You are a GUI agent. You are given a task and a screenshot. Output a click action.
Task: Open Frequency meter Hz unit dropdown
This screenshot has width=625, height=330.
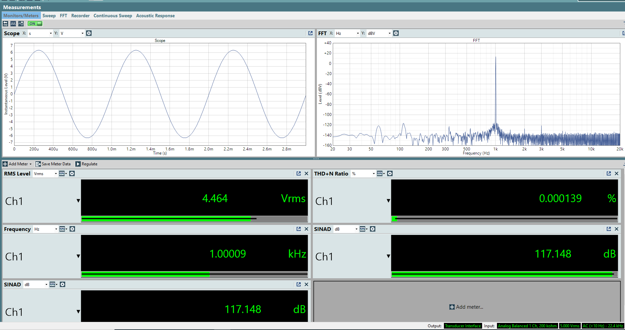pos(46,229)
